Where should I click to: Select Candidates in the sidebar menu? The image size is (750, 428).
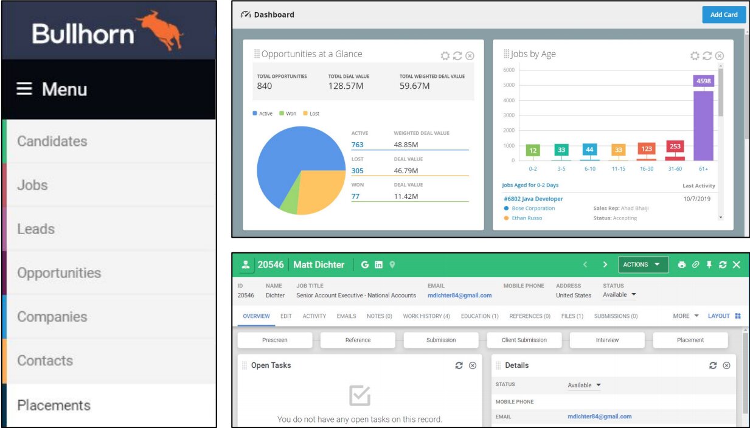pyautogui.click(x=52, y=142)
